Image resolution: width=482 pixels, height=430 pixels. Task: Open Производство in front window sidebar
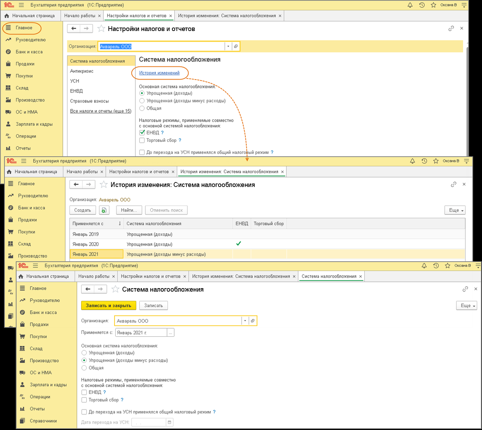[44, 360]
